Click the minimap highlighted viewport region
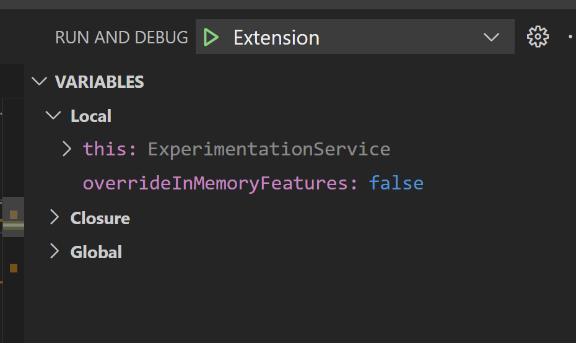The height and width of the screenshot is (343, 576). coord(14,217)
